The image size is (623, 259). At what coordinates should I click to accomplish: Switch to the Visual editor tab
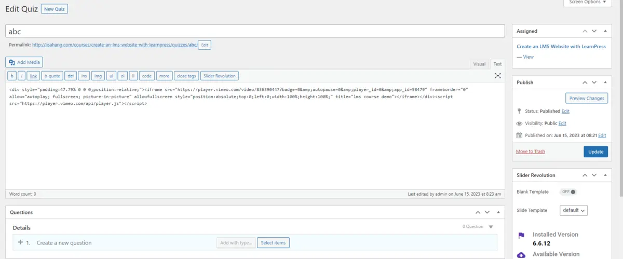(x=479, y=64)
